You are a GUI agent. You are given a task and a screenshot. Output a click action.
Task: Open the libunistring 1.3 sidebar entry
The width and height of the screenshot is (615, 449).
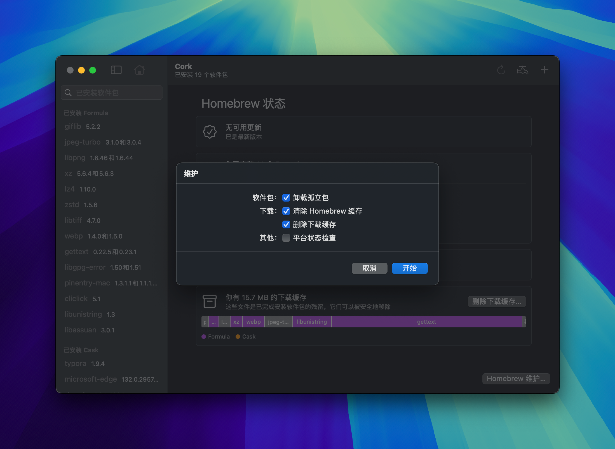pyautogui.click(x=112, y=315)
